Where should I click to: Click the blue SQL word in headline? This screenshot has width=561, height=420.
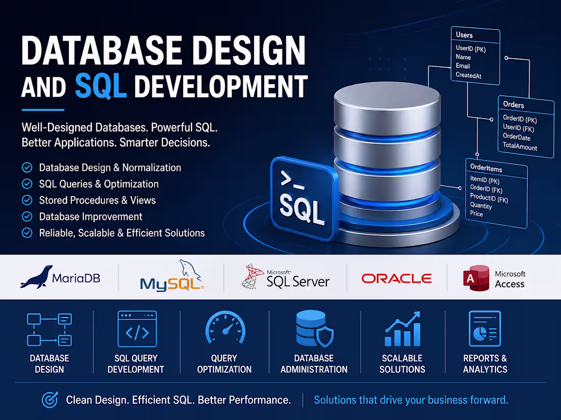100,86
